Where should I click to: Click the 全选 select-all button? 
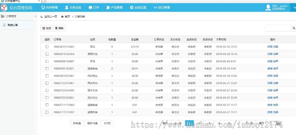click(x=47, y=28)
